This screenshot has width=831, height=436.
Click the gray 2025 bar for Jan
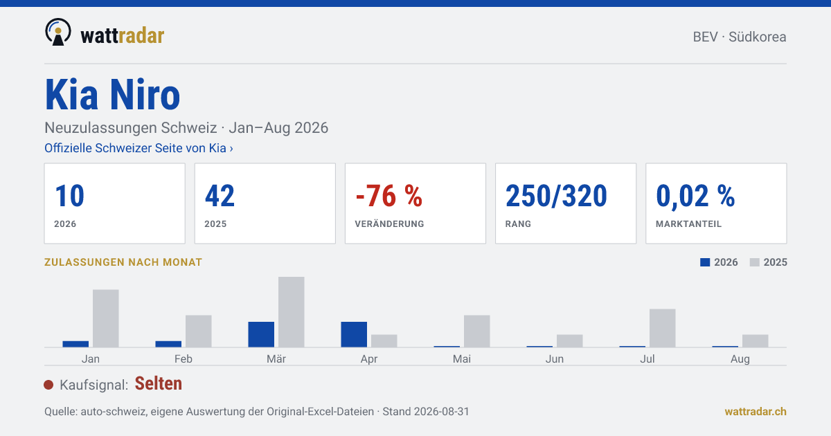pos(106,318)
